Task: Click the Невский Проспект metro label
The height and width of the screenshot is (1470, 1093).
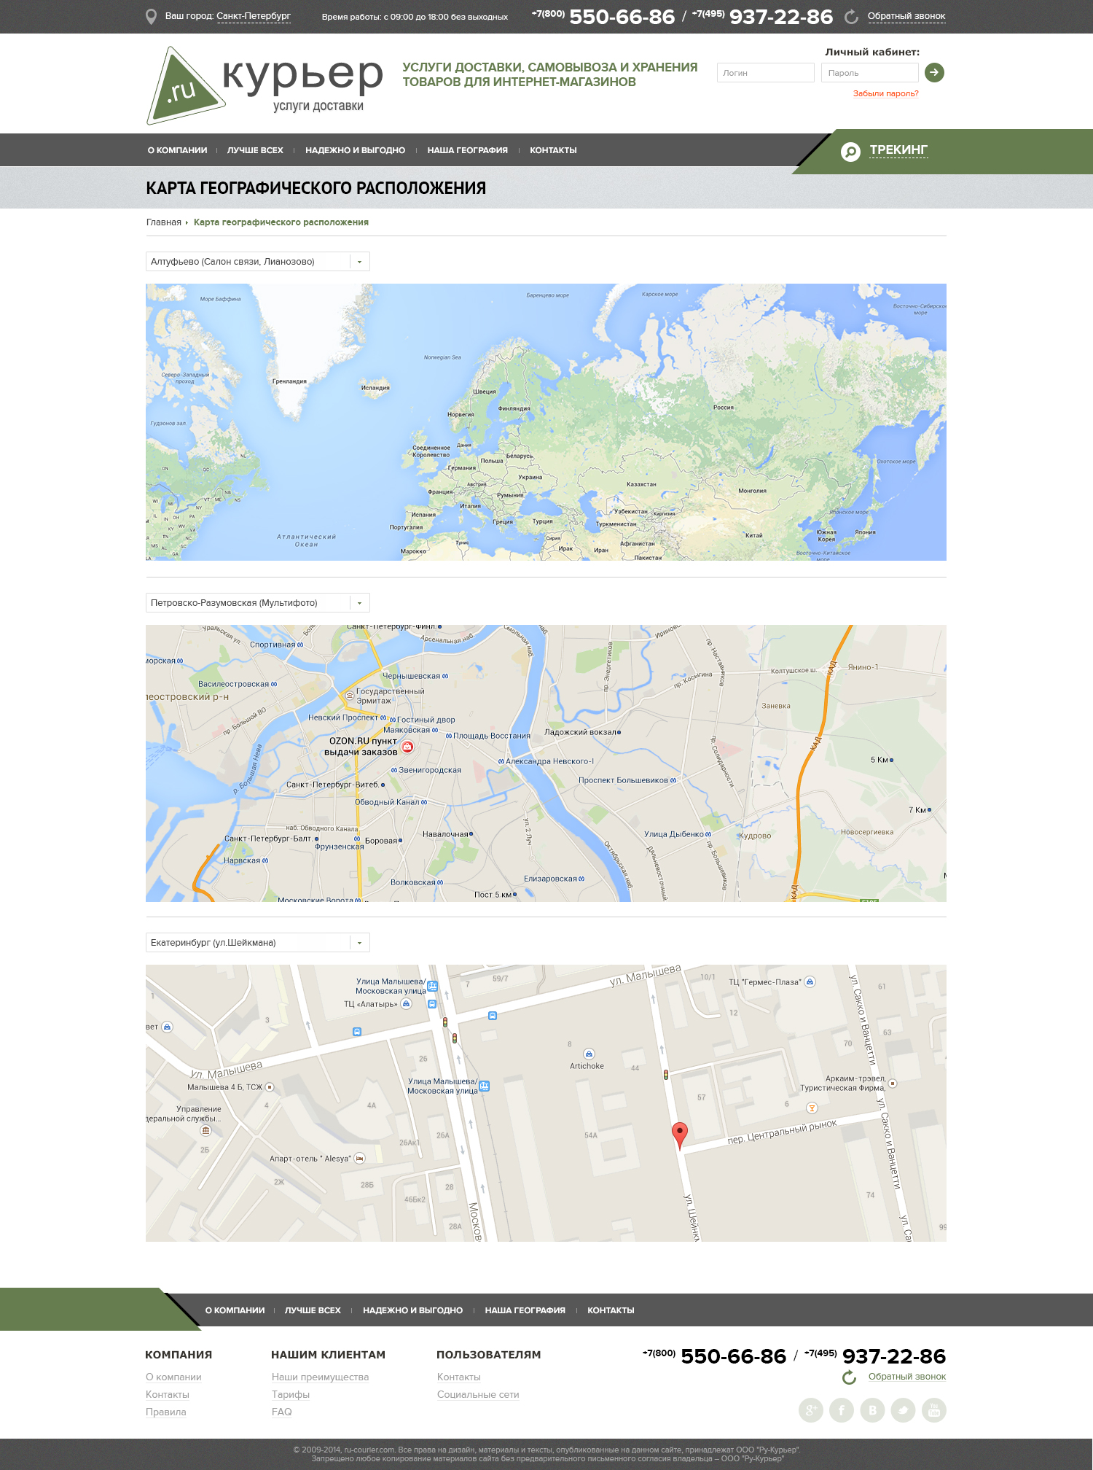Action: click(343, 717)
